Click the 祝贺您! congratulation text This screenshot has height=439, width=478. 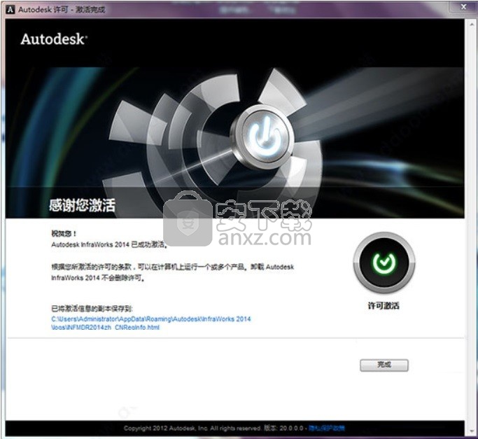pos(64,233)
